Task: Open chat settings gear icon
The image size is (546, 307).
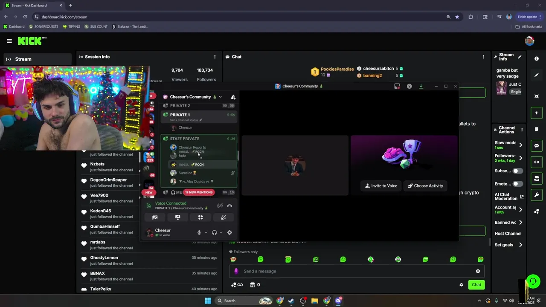Action: pyautogui.click(x=461, y=285)
